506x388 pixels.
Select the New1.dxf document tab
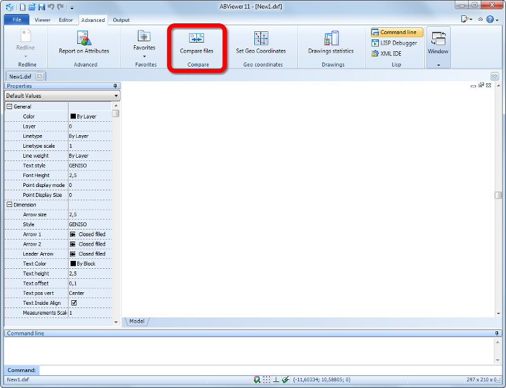click(20, 77)
